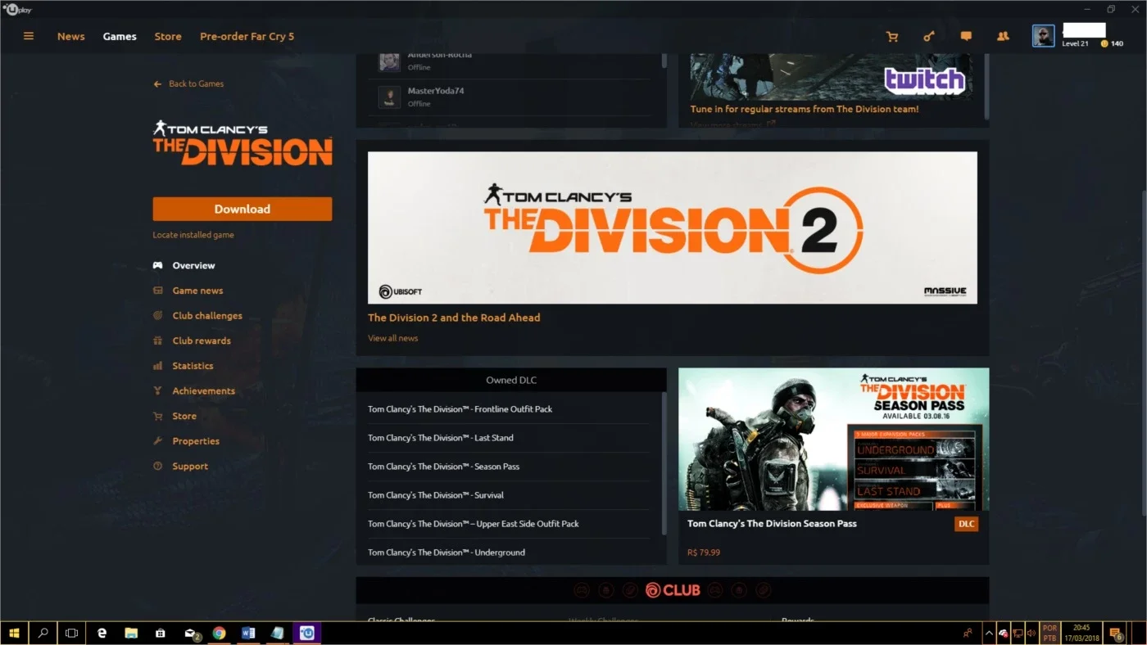Click the wrench icon beside Properties

[x=157, y=441]
